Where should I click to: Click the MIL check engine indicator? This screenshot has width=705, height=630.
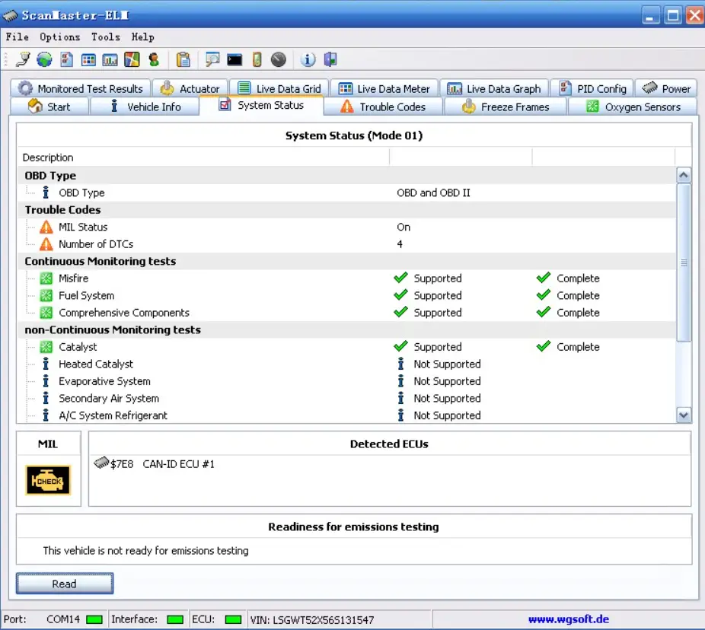tap(47, 480)
